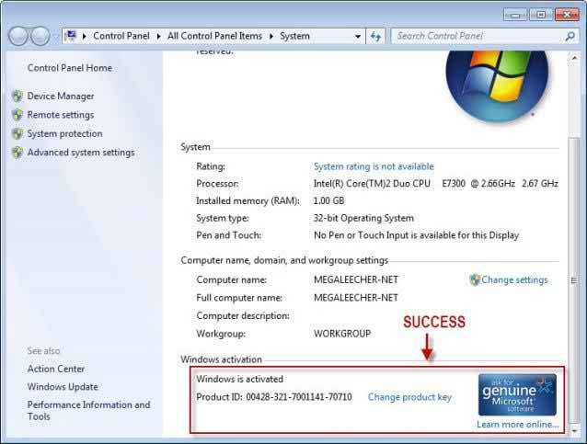Click the Device Manager shield icon
The height and width of the screenshot is (444, 587).
(17, 97)
